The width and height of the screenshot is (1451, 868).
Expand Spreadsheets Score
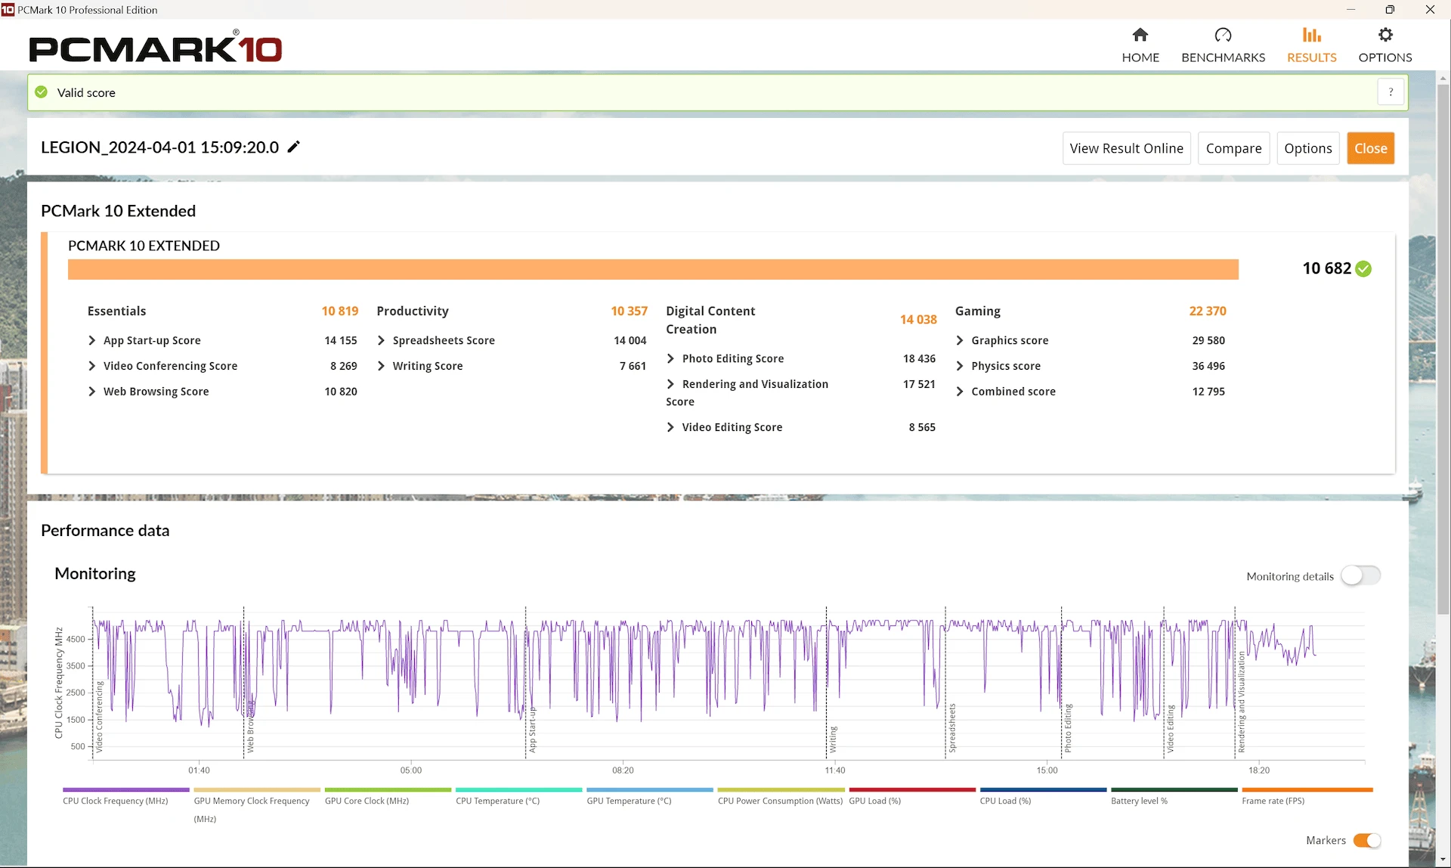point(381,340)
